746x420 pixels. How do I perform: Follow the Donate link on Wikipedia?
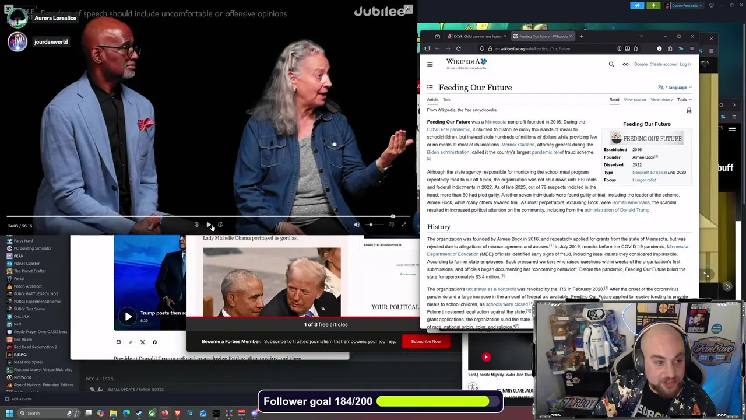[641, 64]
